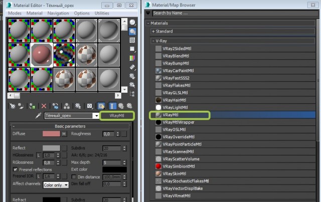321x202 pixels.
Task: Click the black Exit color swatch
Action: 114,169
